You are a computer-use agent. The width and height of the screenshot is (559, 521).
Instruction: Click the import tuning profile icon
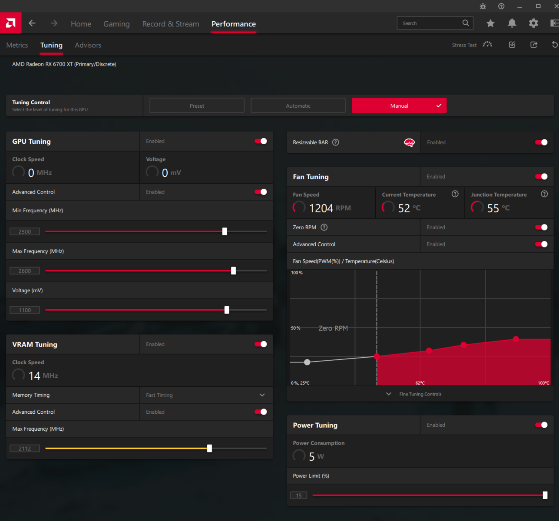coord(512,45)
